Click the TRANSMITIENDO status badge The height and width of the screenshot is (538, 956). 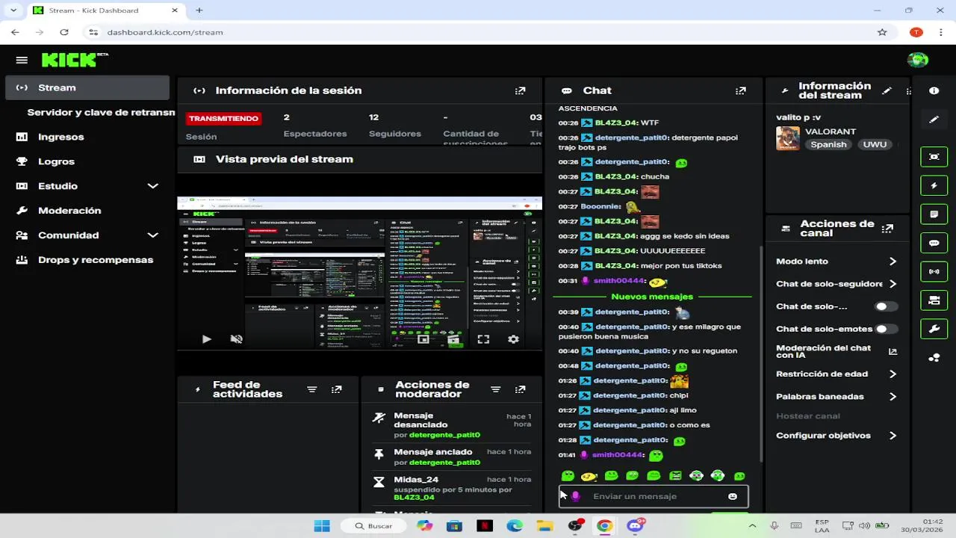click(223, 118)
